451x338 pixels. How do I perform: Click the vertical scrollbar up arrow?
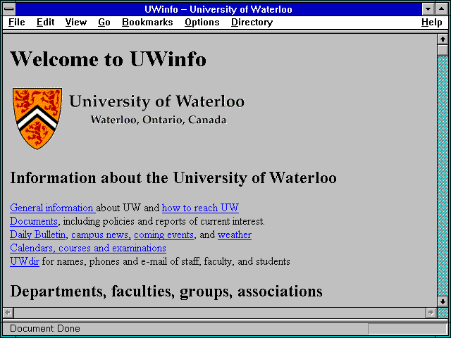tap(443, 39)
